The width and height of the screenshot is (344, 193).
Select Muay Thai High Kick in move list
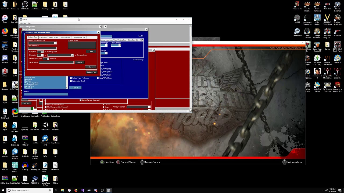[31, 83]
